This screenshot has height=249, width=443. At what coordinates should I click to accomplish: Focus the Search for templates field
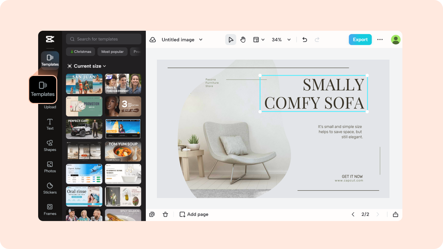click(104, 39)
